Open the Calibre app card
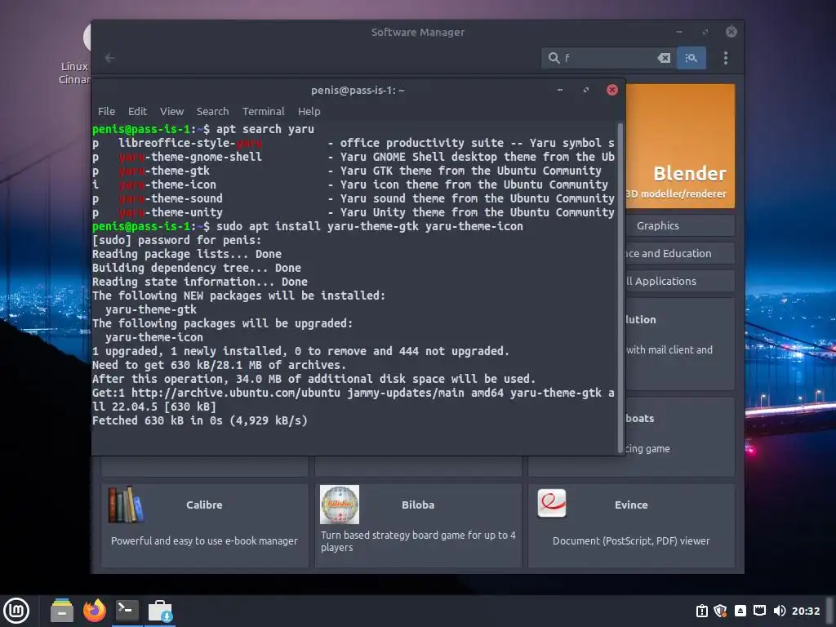 [x=204, y=525]
